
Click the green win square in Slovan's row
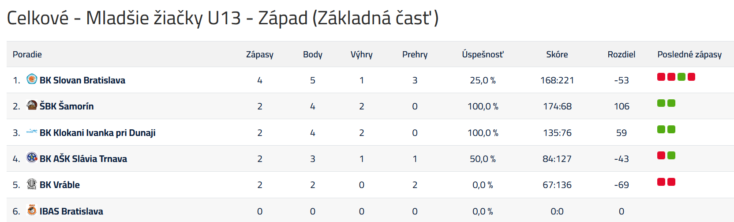coord(682,77)
